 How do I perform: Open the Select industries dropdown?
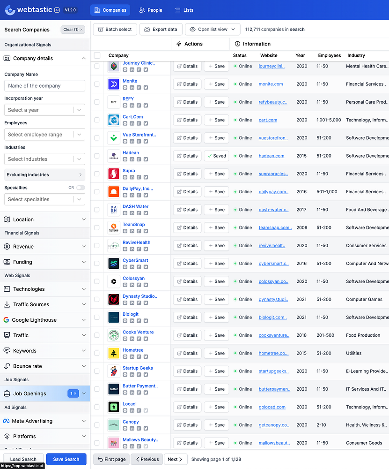click(45, 159)
